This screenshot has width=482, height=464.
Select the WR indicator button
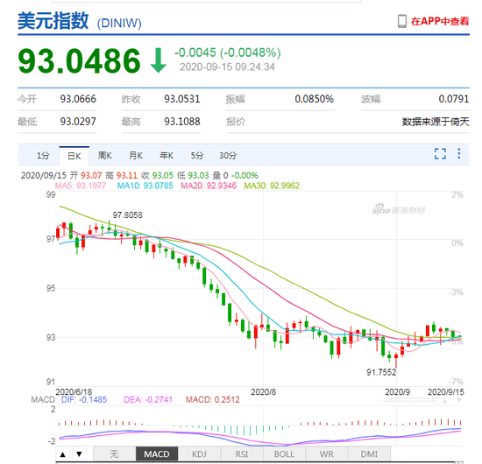[327, 454]
